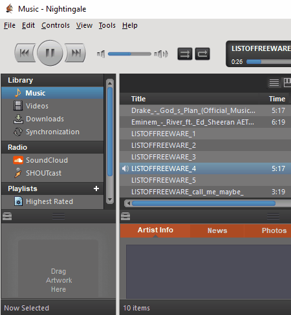Click the artwork pane display icon
Image resolution: width=291 pixels, height=315 pixels.
pos(7,216)
